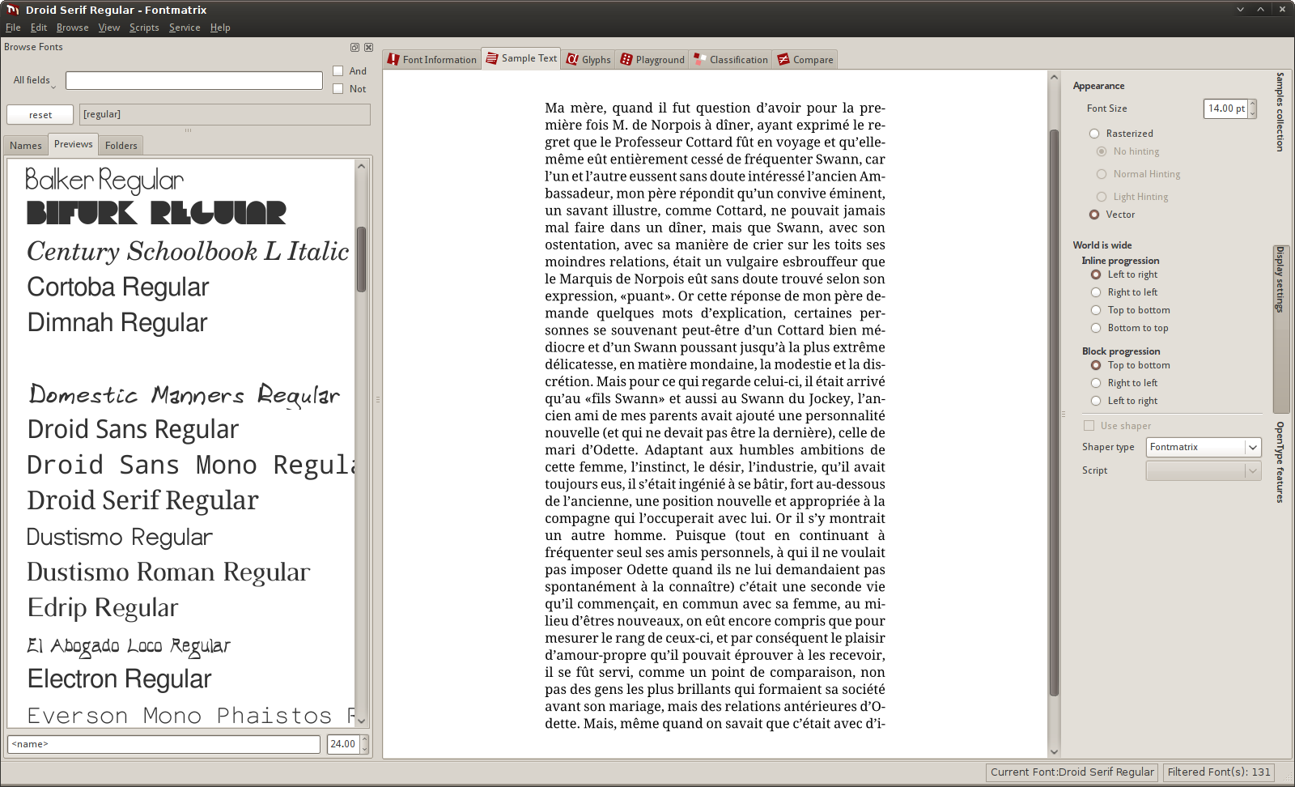Open the Playground tab
1295x787 pixels.
pos(652,59)
